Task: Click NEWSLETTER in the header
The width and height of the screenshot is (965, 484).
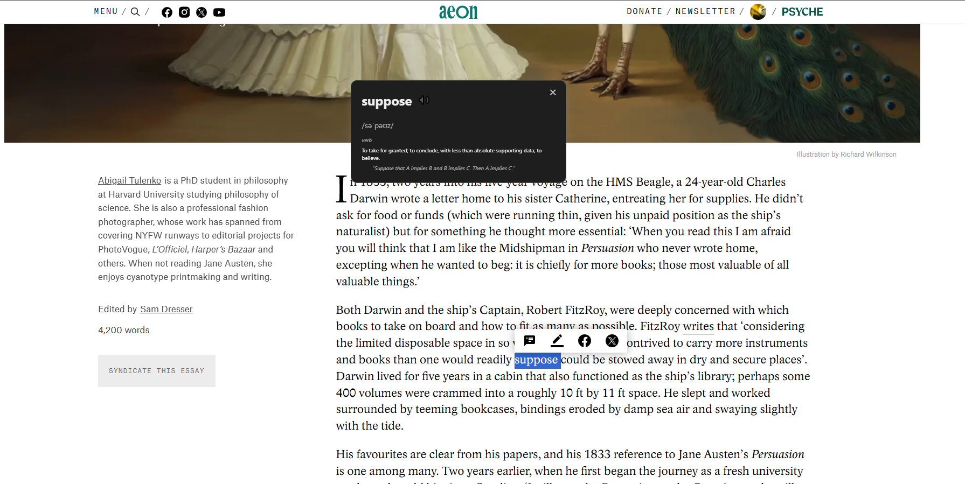Action: tap(705, 11)
